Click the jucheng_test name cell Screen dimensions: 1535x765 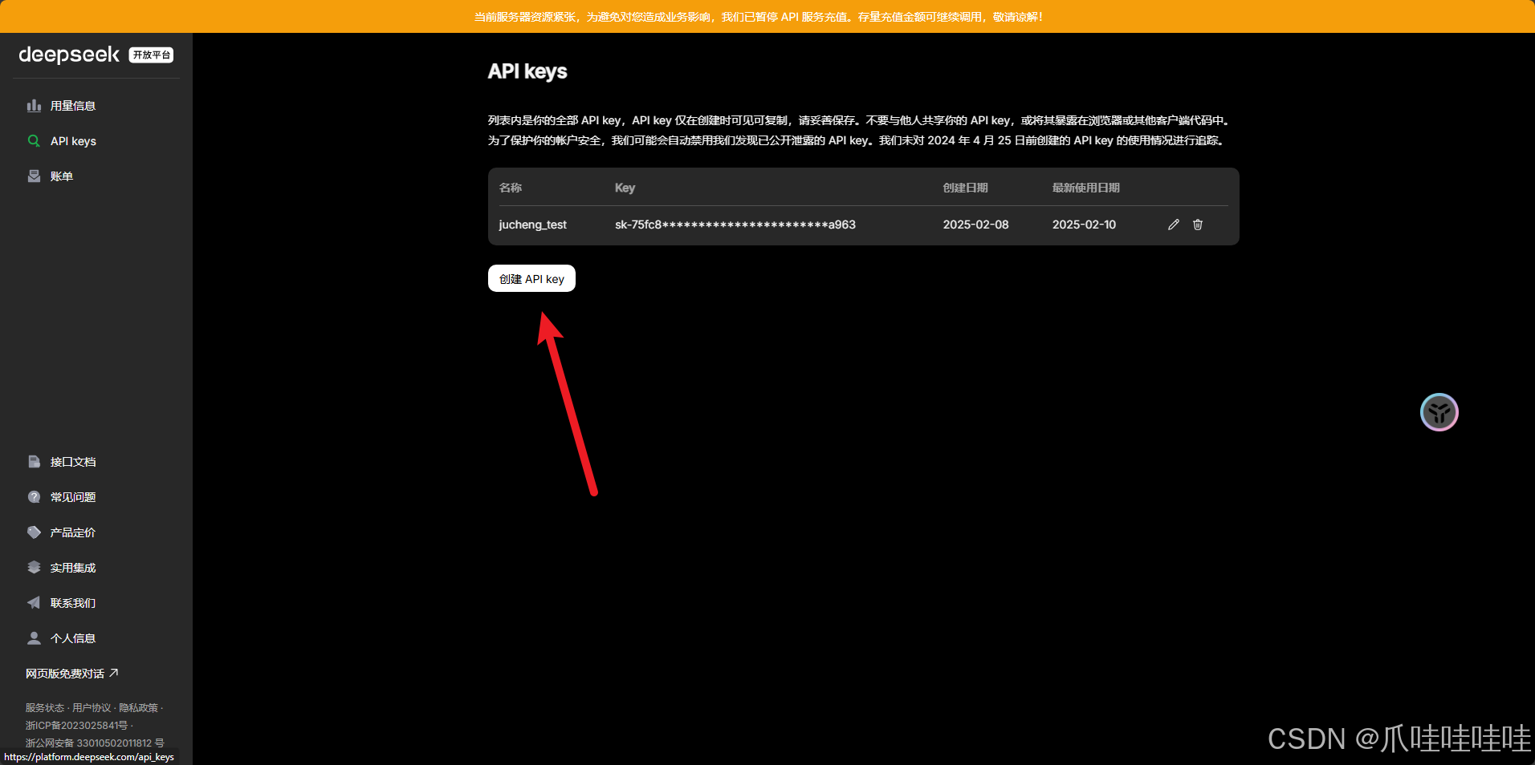(x=533, y=225)
